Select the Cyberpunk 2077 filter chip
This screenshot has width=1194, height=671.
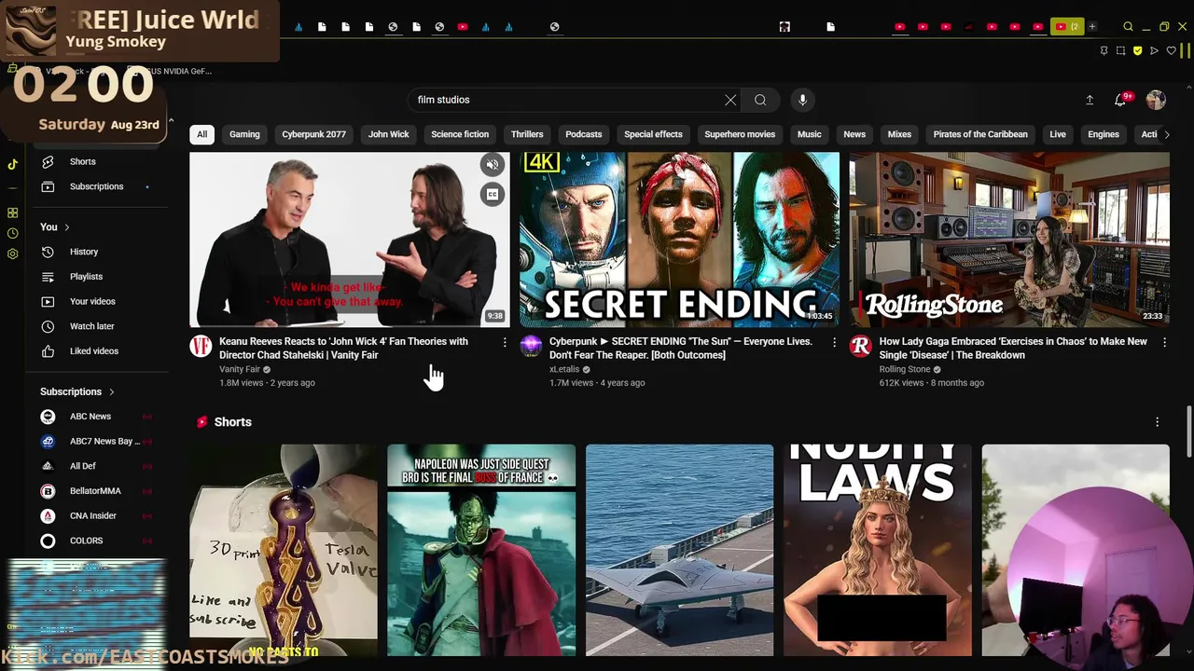click(313, 134)
